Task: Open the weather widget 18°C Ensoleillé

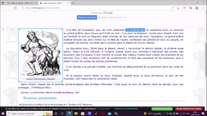Action: (x=153, y=113)
